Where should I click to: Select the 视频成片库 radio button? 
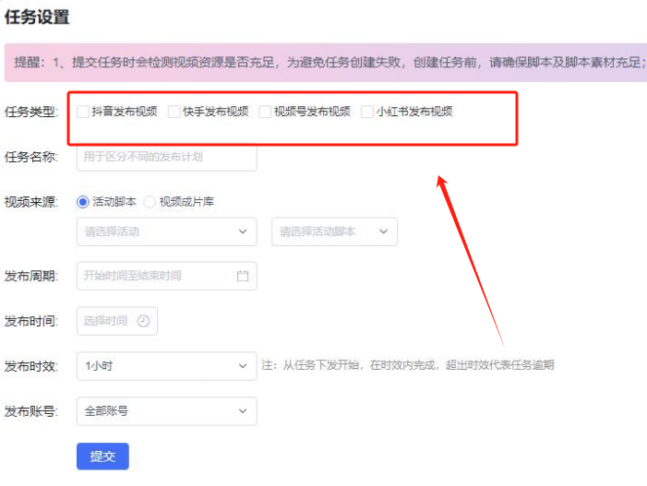[150, 202]
